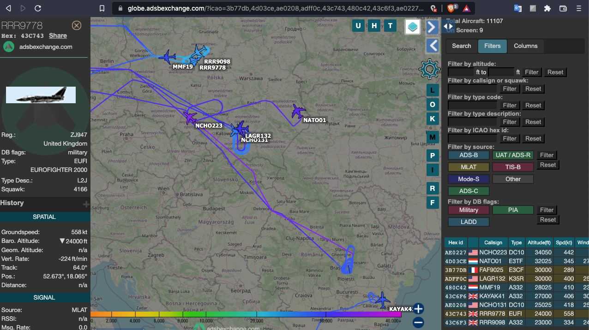
Task: Apply the ICAO hex id Filter button
Action: point(510,138)
